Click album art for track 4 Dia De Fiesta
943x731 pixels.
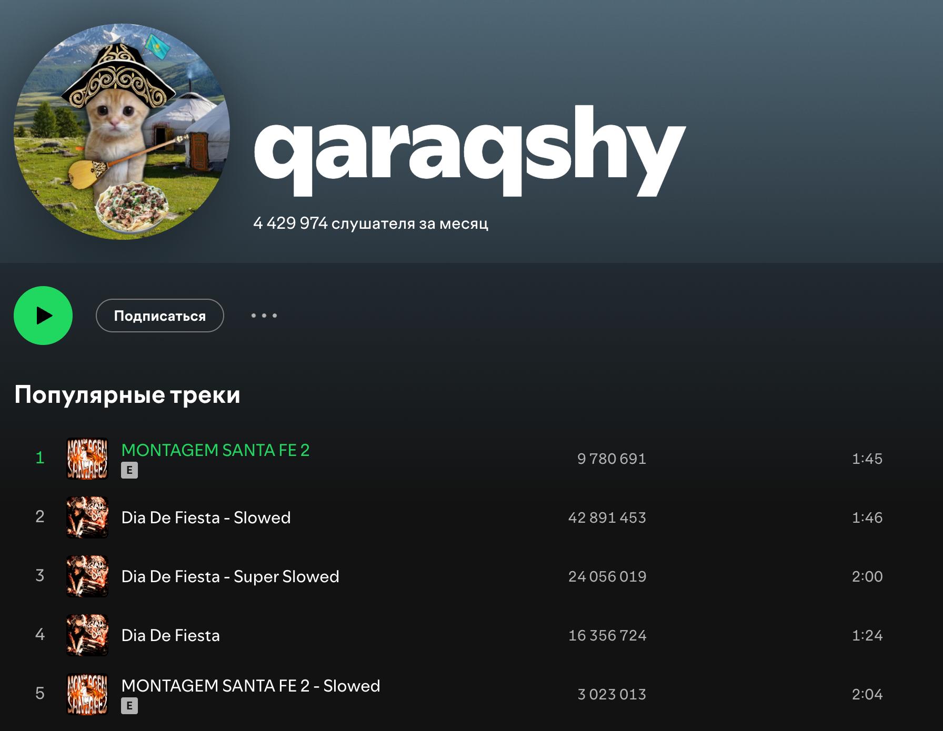(x=87, y=635)
